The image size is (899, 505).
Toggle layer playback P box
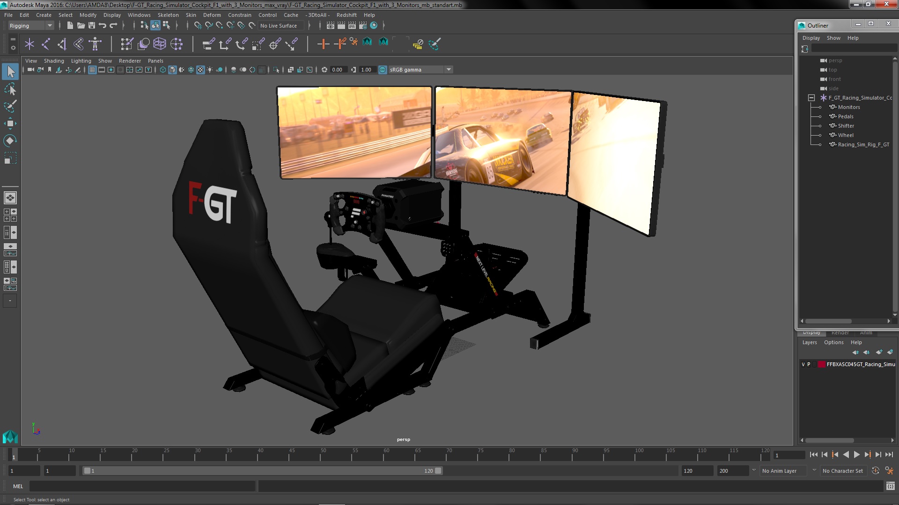click(809, 364)
